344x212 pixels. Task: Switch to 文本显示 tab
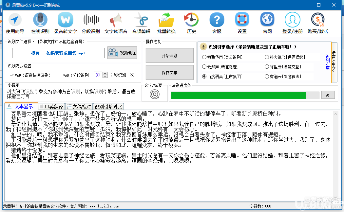click(21, 106)
